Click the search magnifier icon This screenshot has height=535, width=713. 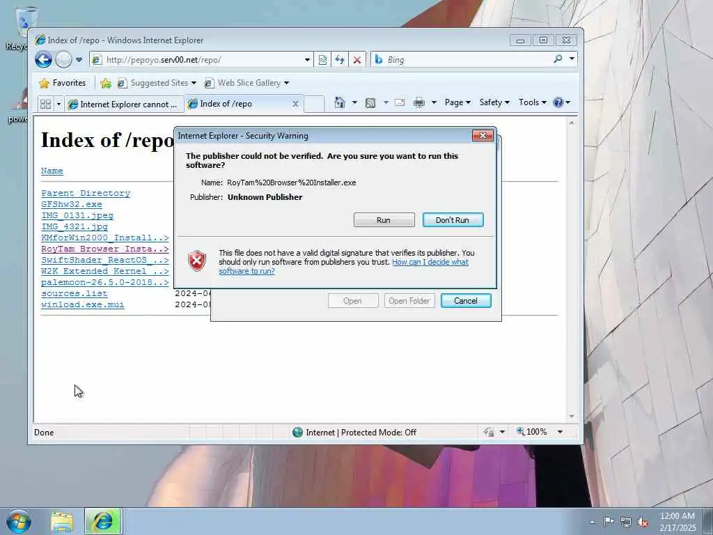(558, 59)
